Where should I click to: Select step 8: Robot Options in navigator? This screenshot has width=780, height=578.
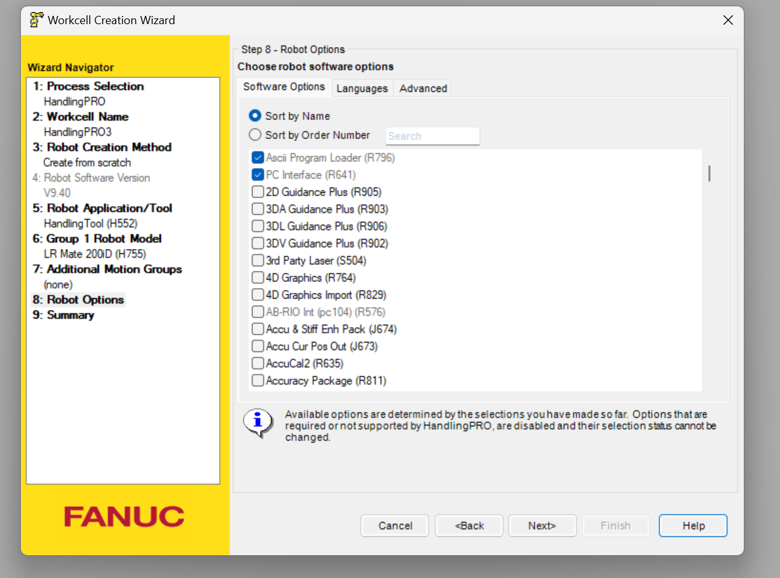(79, 300)
